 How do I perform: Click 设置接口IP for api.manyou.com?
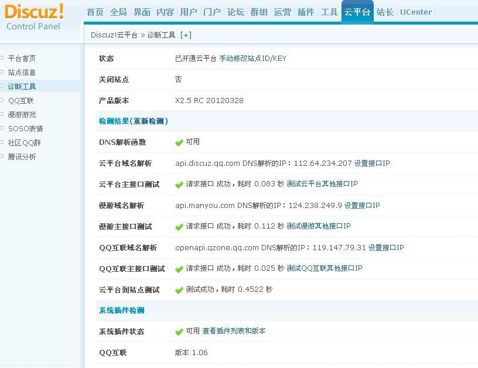pyautogui.click(x=362, y=206)
